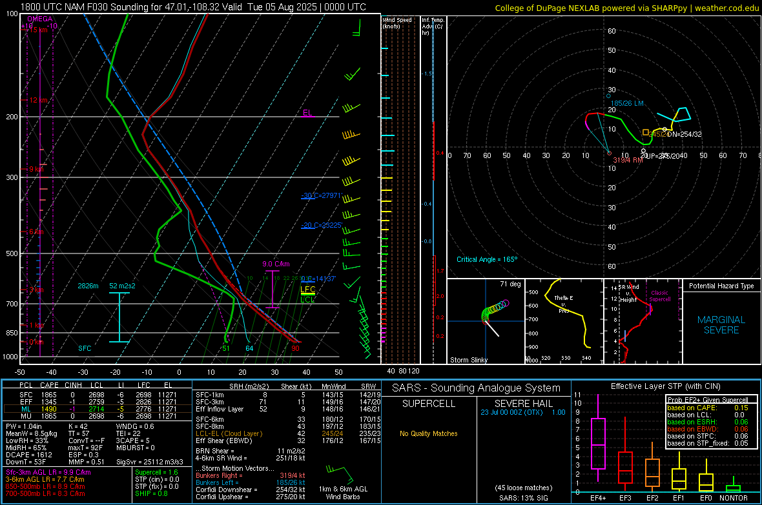Click the MBURST = 0 value

point(135,448)
